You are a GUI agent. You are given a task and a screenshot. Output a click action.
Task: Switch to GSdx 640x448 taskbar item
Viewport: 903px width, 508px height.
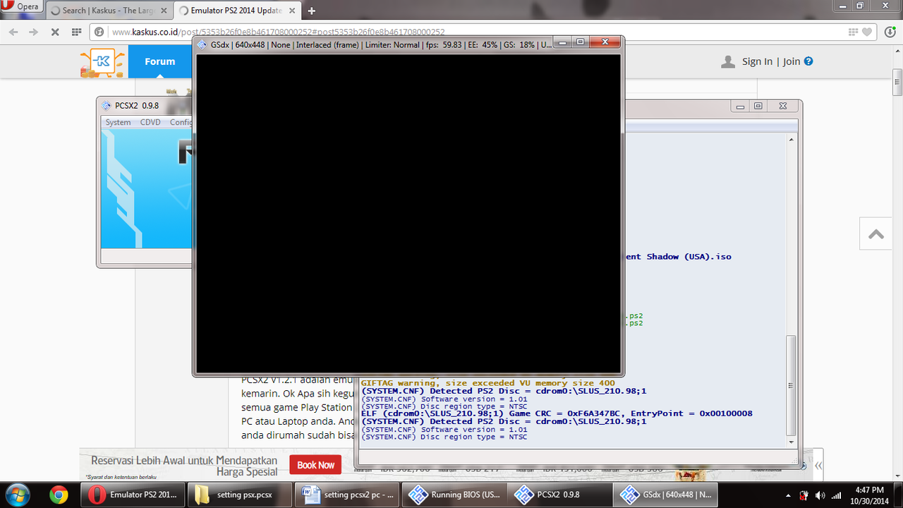(667, 495)
